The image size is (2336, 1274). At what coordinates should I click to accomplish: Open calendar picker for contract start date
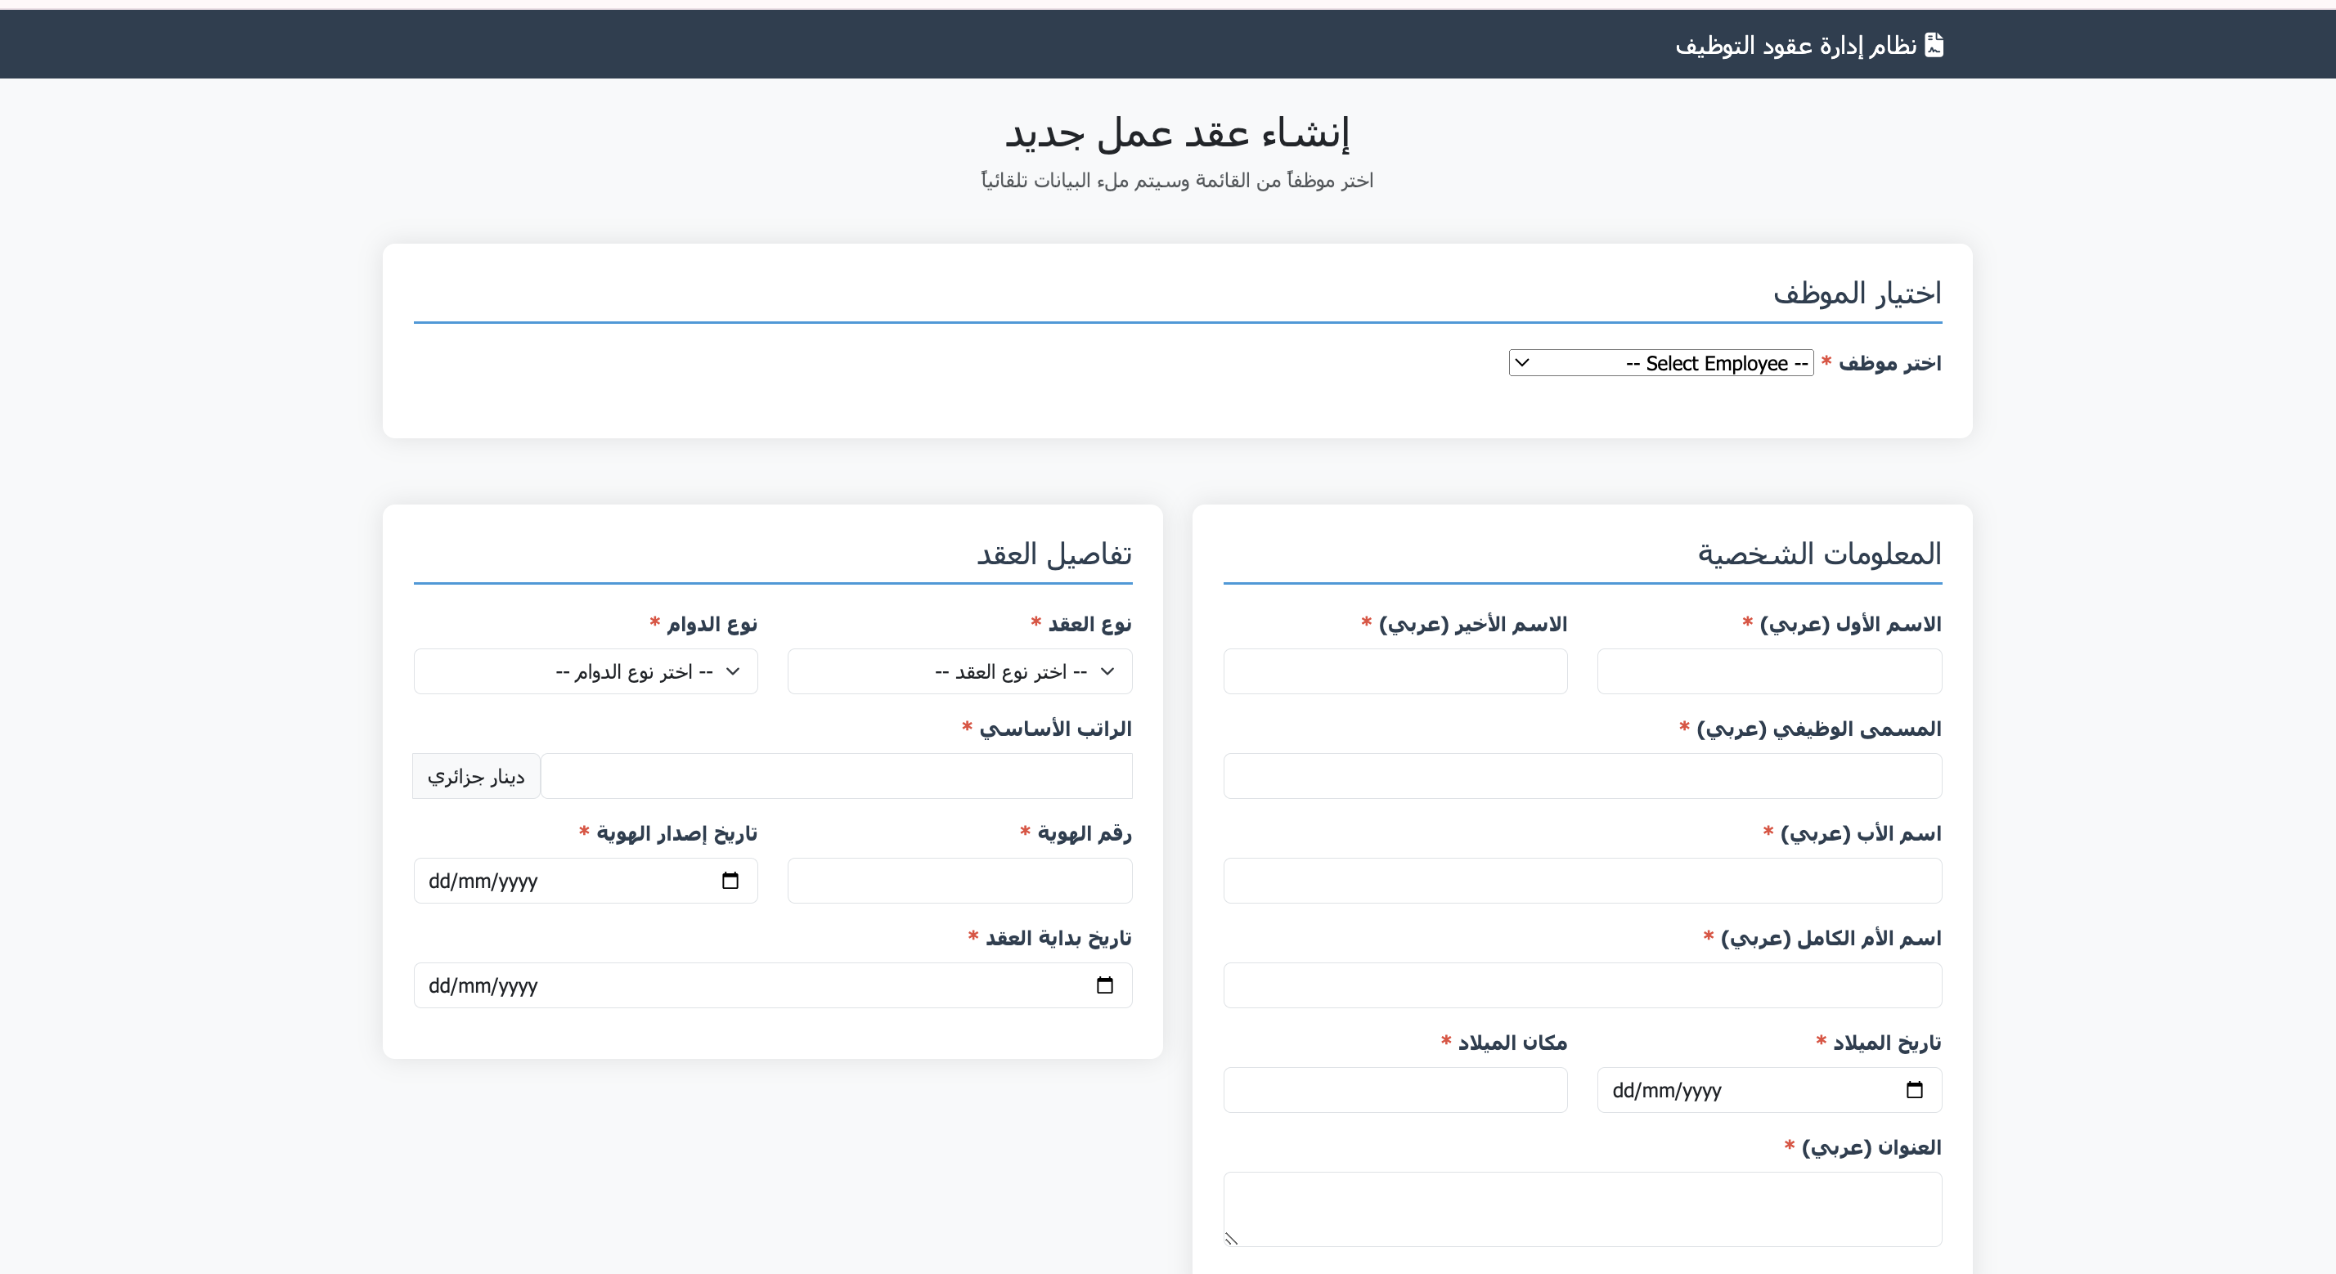(1104, 985)
